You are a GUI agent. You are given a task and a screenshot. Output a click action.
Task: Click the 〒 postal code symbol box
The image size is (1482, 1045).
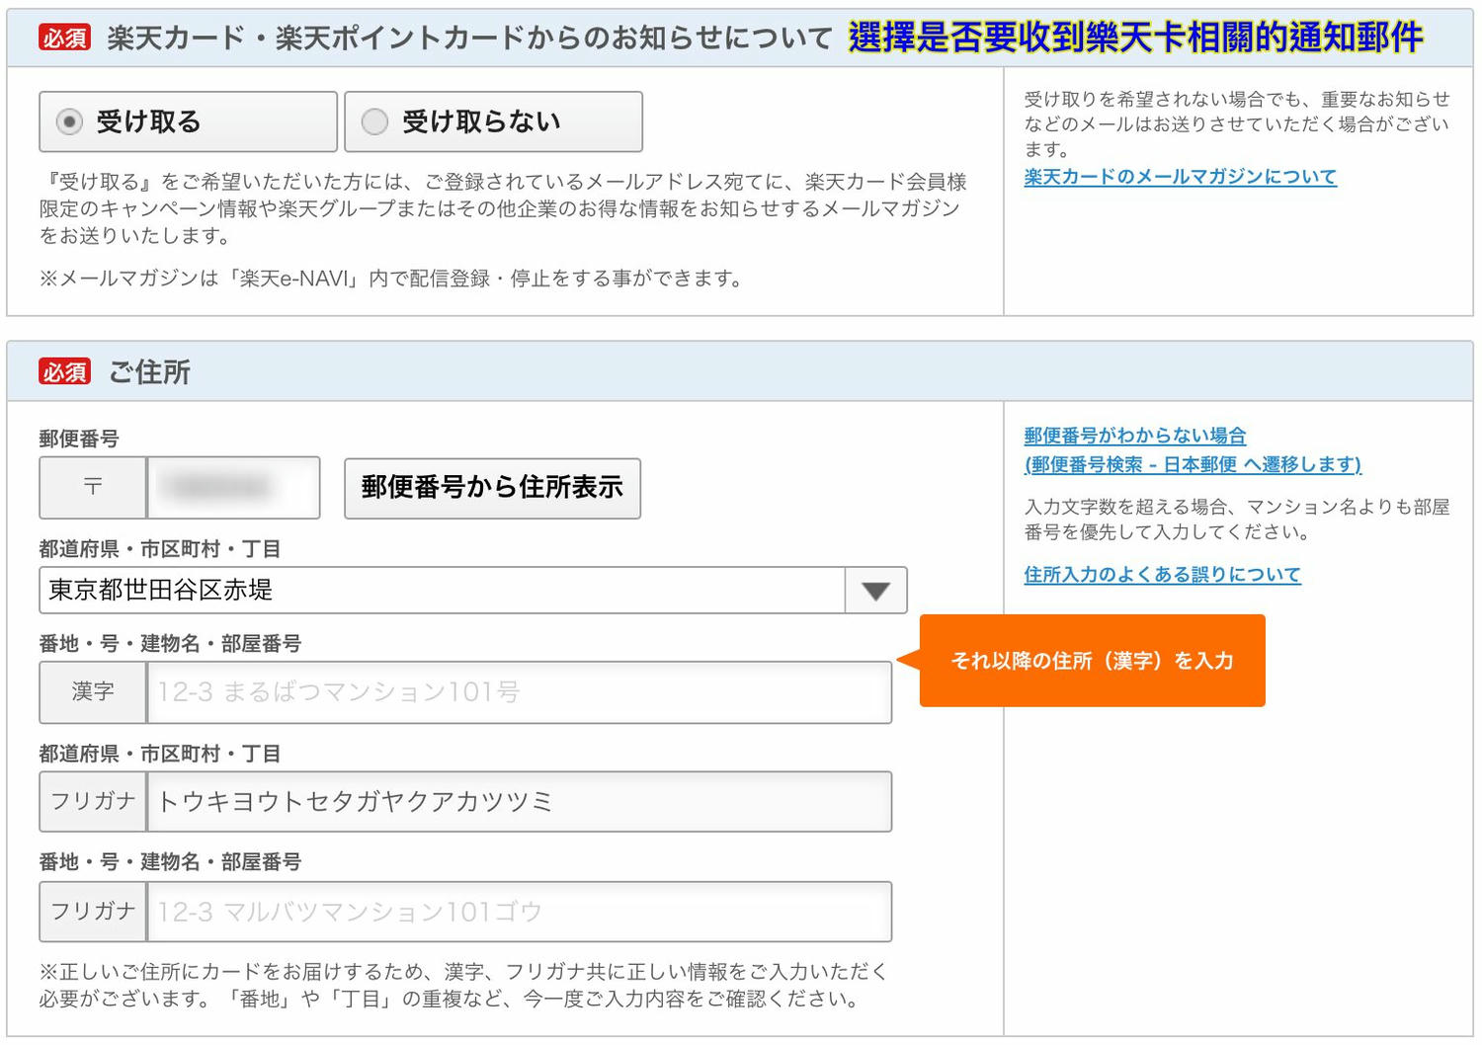click(x=92, y=487)
